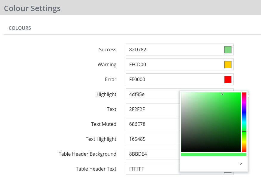Screen dimensions: 261x187
Task: Open the Success colour swatch picker
Action: (x=228, y=50)
